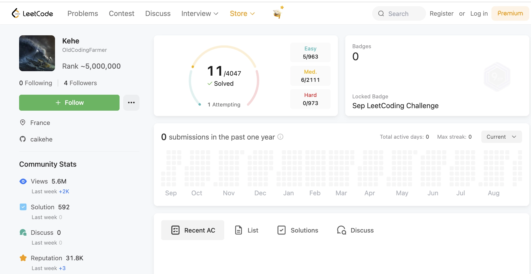Select the green Solved checkmark
Image resolution: width=531 pixels, height=274 pixels.
click(x=210, y=83)
